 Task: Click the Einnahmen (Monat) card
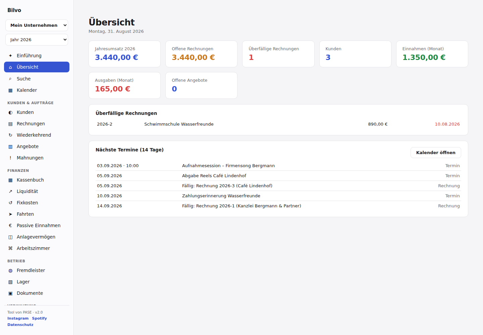pyautogui.click(x=432, y=54)
